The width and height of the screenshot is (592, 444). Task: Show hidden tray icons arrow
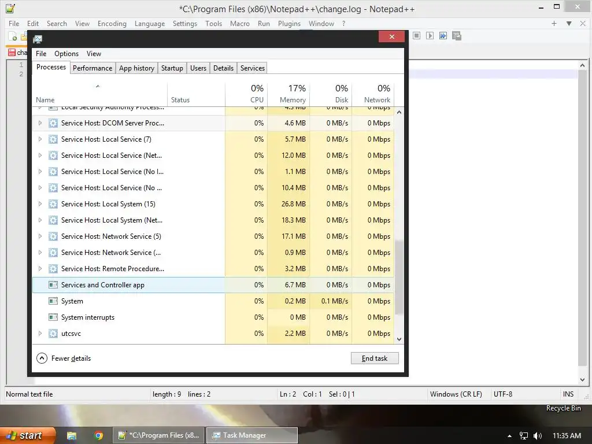pos(509,436)
